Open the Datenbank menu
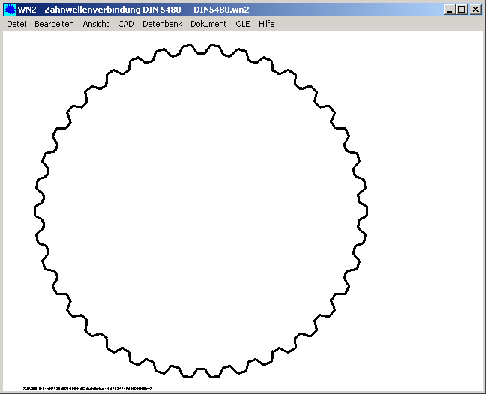486x394 pixels. pos(162,24)
